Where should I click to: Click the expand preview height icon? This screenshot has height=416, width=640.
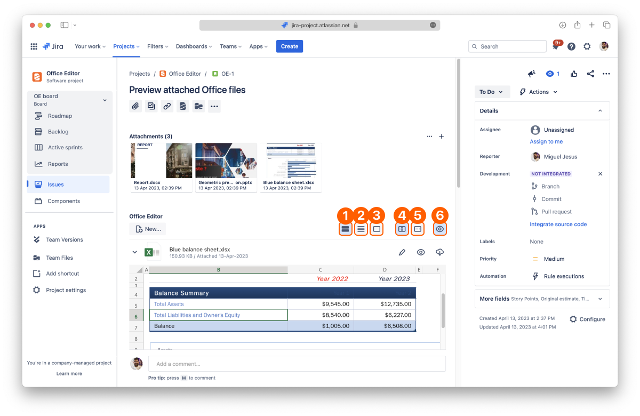(402, 229)
